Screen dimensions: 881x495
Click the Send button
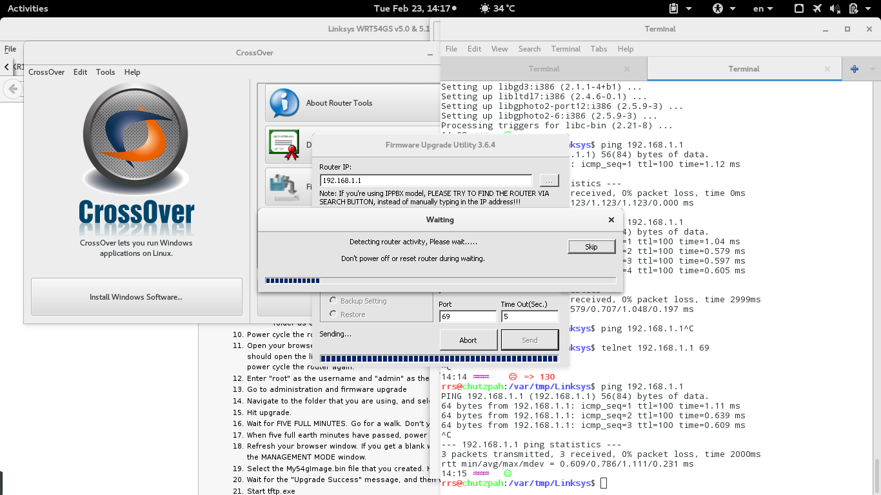(x=530, y=340)
